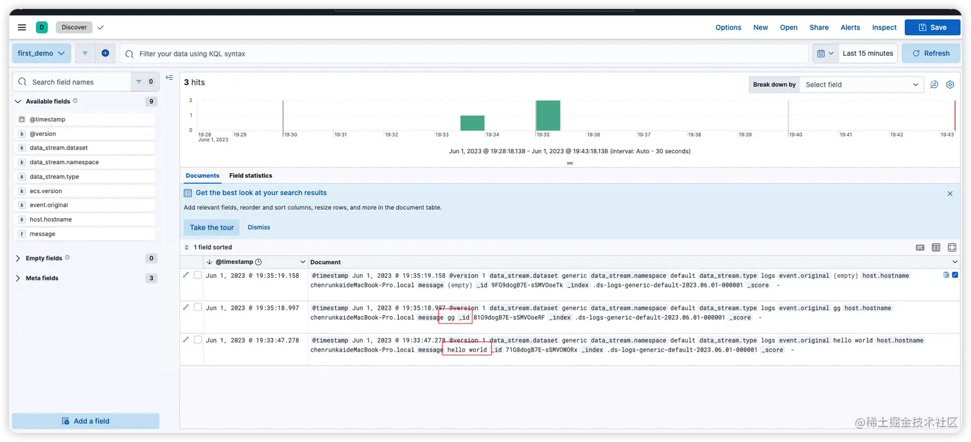The height and width of the screenshot is (442, 971).
Task: Open the first_demo data view dropdown
Action: (x=41, y=53)
